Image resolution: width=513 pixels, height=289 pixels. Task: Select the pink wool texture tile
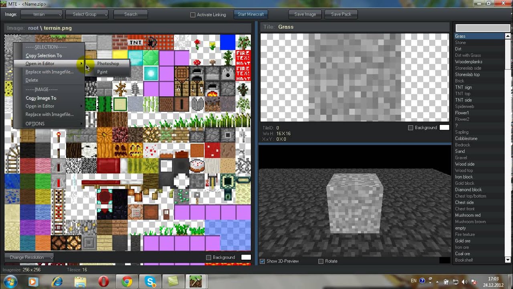pos(43,166)
